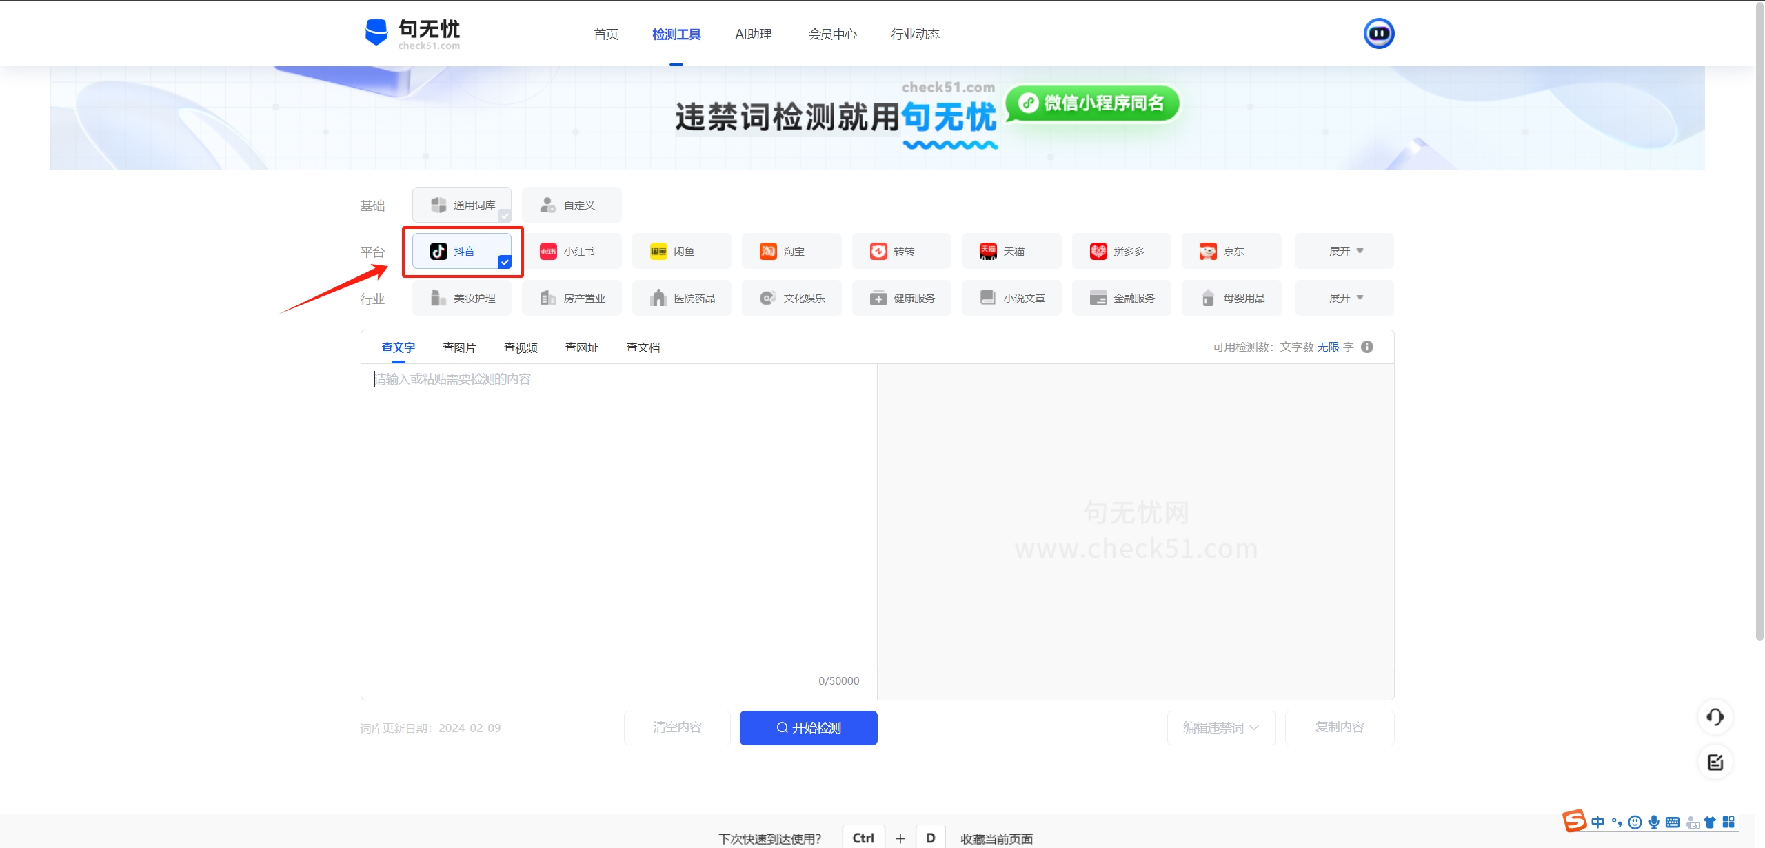Viewport: 1765px width, 848px height.
Task: Select the 转转 platform
Action: [x=902, y=251]
